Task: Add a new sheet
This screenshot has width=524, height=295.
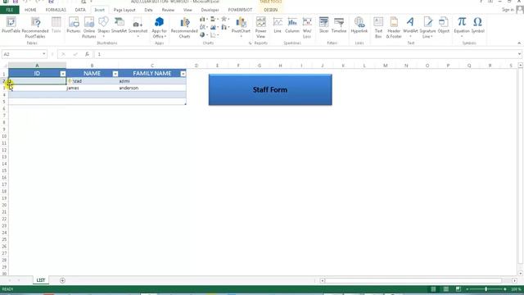Action: (x=62, y=280)
